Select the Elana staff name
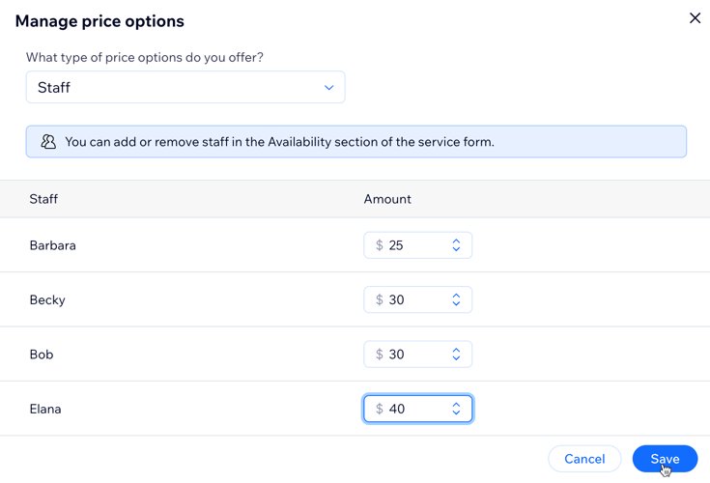This screenshot has width=710, height=483. [x=45, y=409]
